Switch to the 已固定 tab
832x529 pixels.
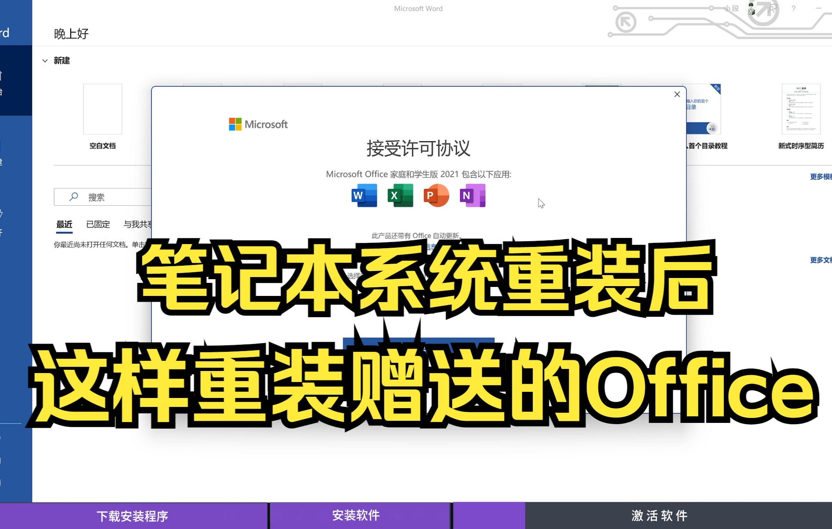98,224
